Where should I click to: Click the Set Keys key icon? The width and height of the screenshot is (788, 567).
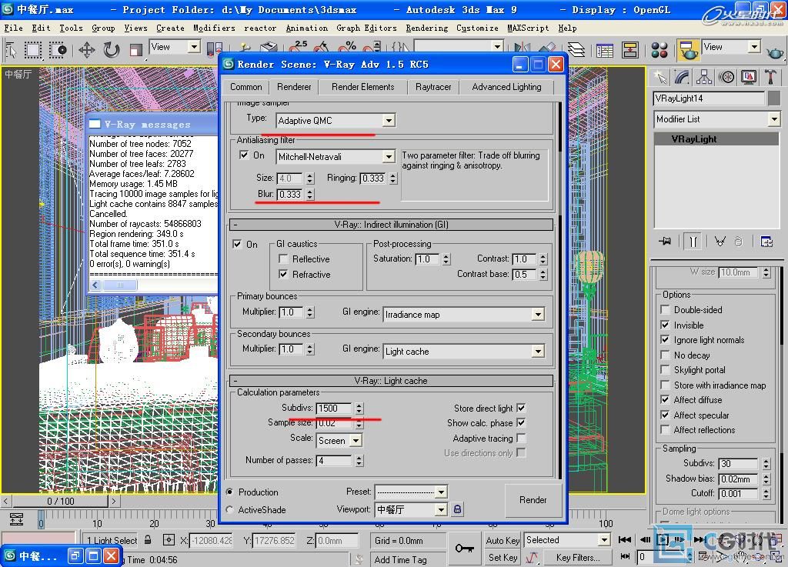pos(464,548)
